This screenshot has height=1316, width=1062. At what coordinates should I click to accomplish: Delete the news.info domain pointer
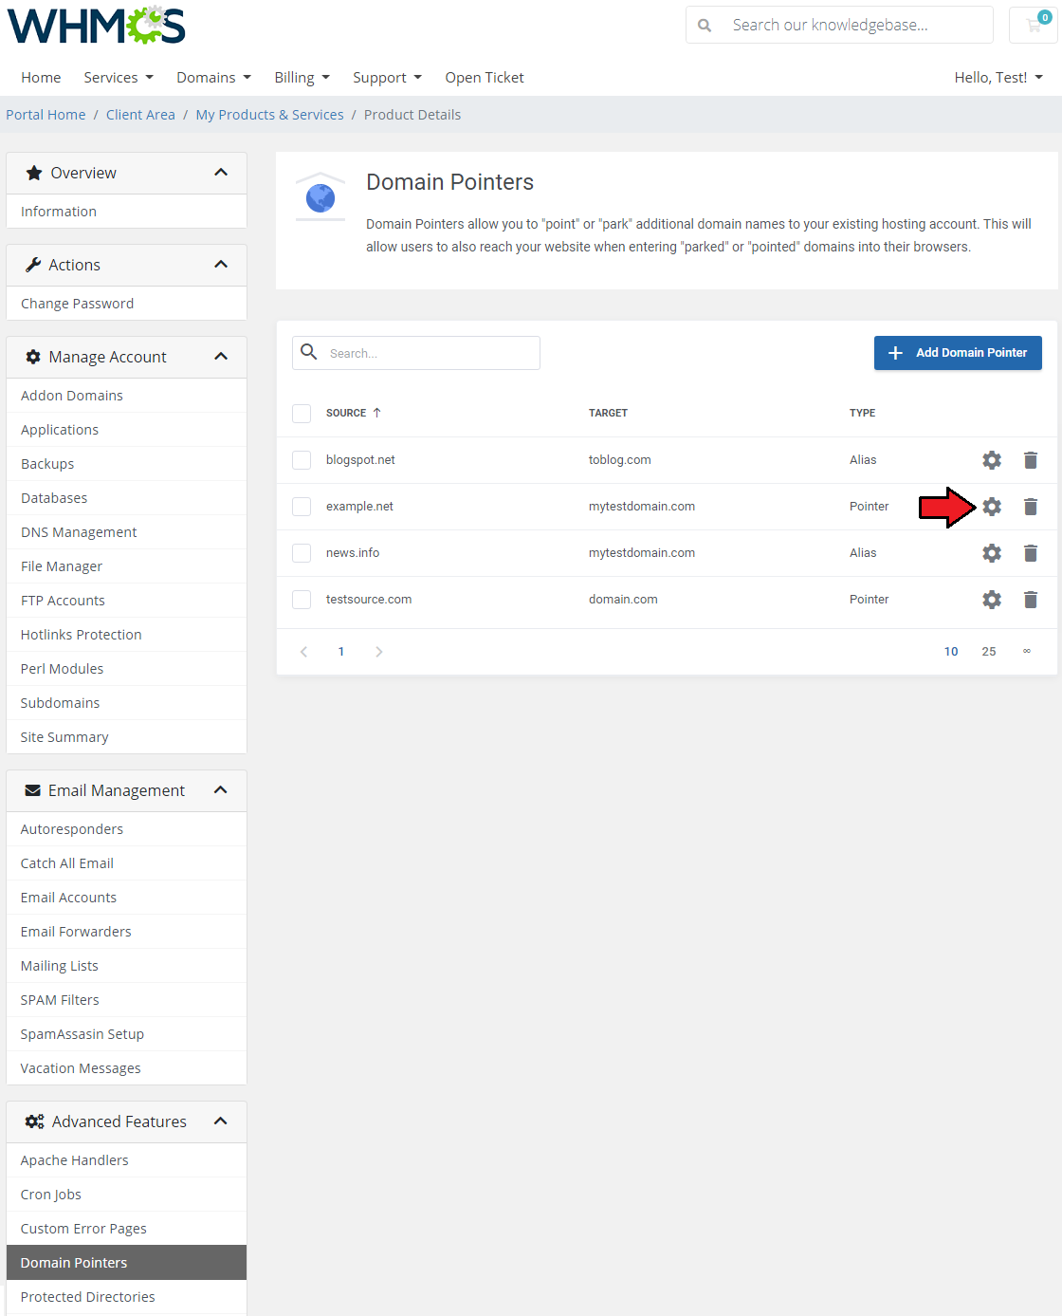point(1031,553)
